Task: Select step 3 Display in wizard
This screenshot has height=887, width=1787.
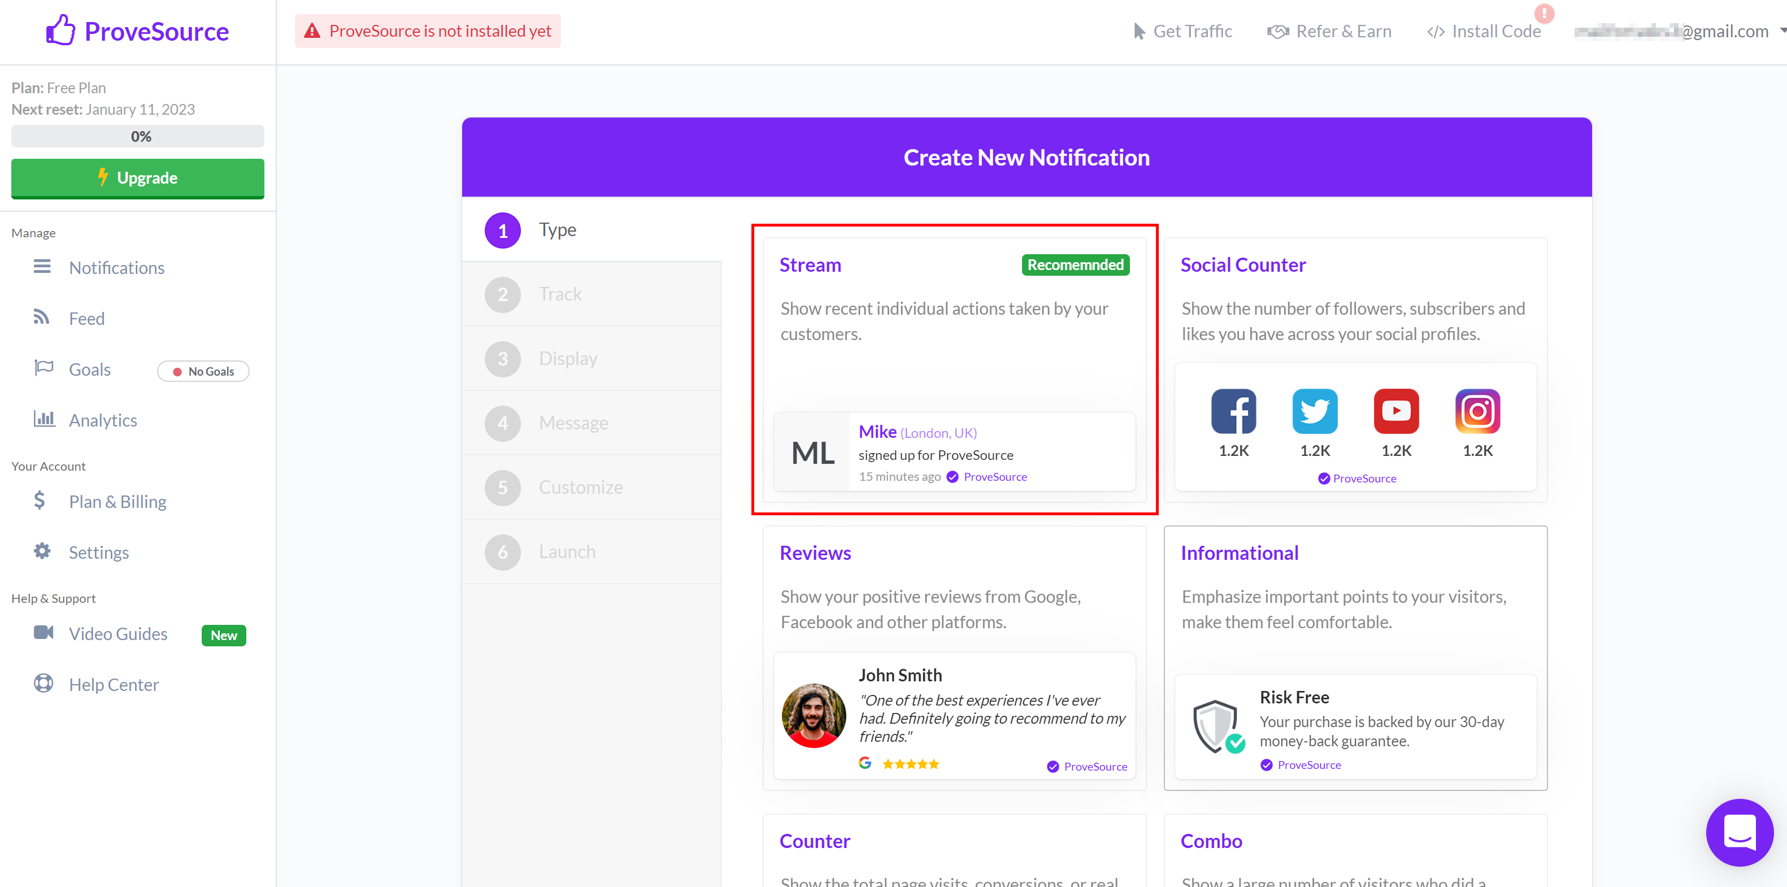Action: 592,359
